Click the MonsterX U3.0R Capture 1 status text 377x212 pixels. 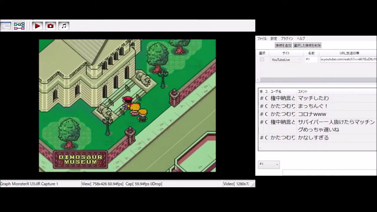pyautogui.click(x=29, y=184)
